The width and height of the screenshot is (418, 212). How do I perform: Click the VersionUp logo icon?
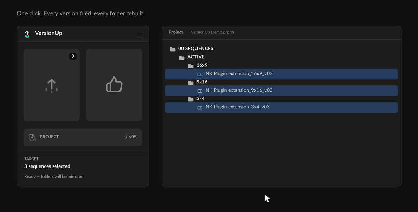point(27,34)
